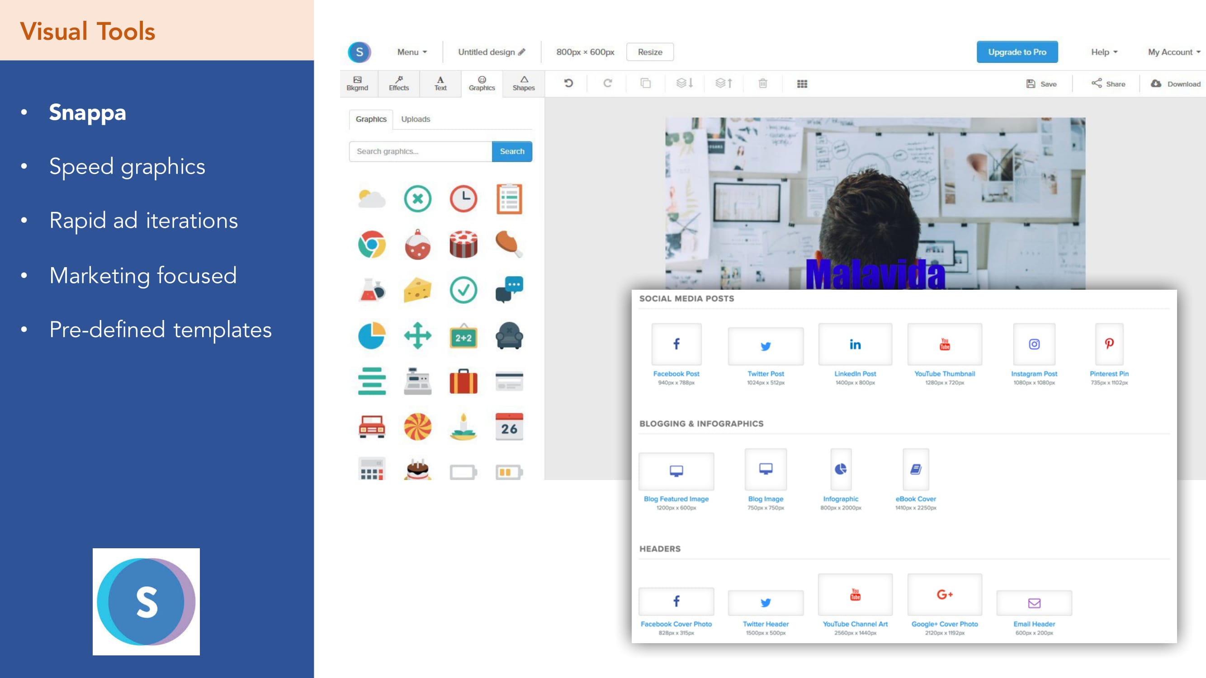Click the undo arrow icon

coord(568,83)
